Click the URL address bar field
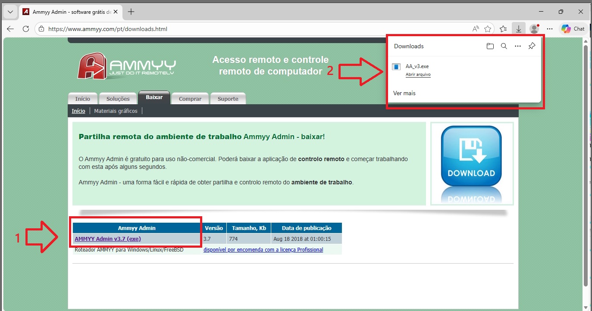592x311 pixels. (x=259, y=29)
